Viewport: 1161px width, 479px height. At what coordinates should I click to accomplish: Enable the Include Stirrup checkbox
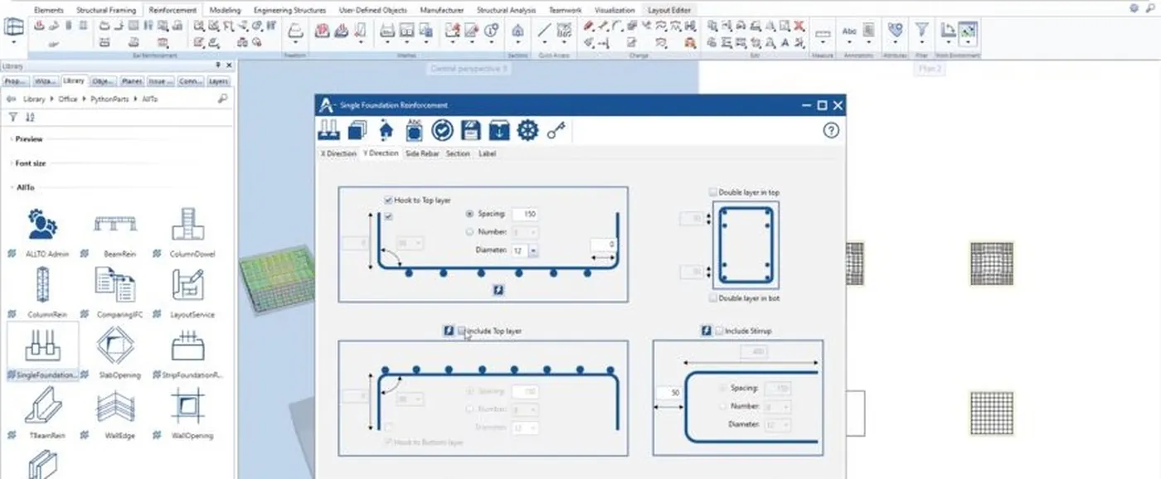point(719,331)
